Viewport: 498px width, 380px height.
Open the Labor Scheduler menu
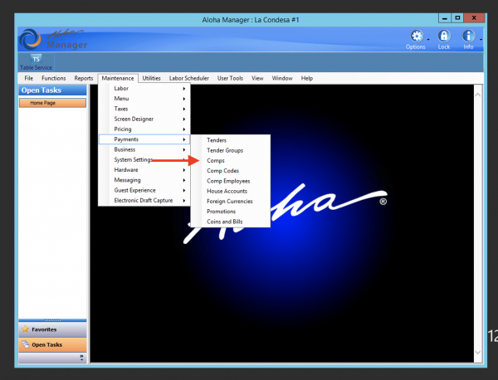(189, 78)
